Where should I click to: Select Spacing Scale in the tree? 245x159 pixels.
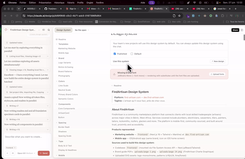tap(65, 136)
